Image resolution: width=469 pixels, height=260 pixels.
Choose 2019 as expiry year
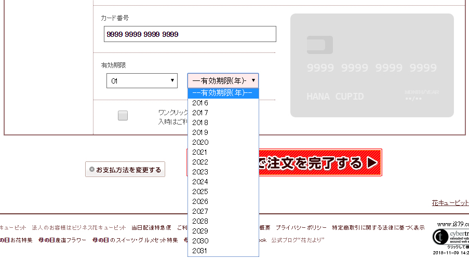223,132
